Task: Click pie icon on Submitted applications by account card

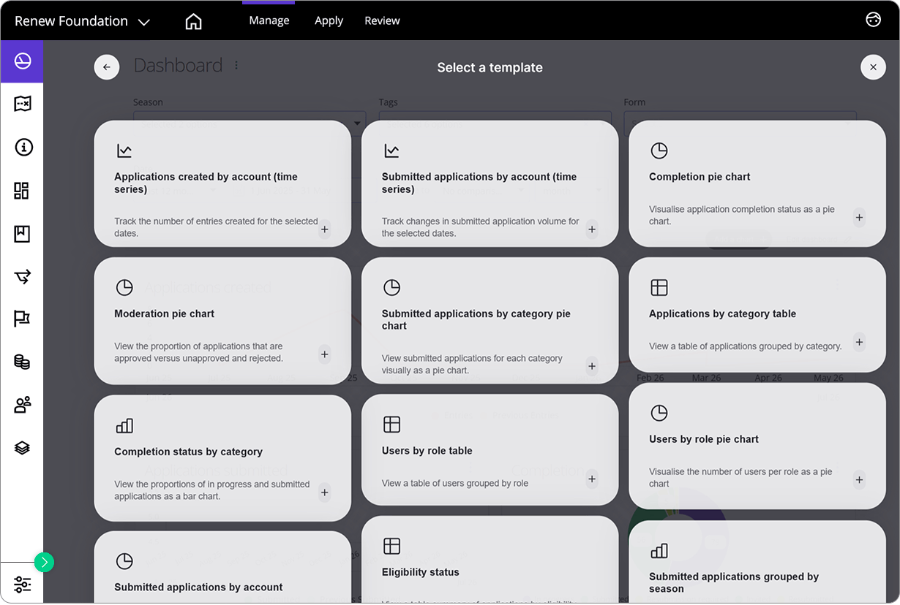Action: click(124, 561)
